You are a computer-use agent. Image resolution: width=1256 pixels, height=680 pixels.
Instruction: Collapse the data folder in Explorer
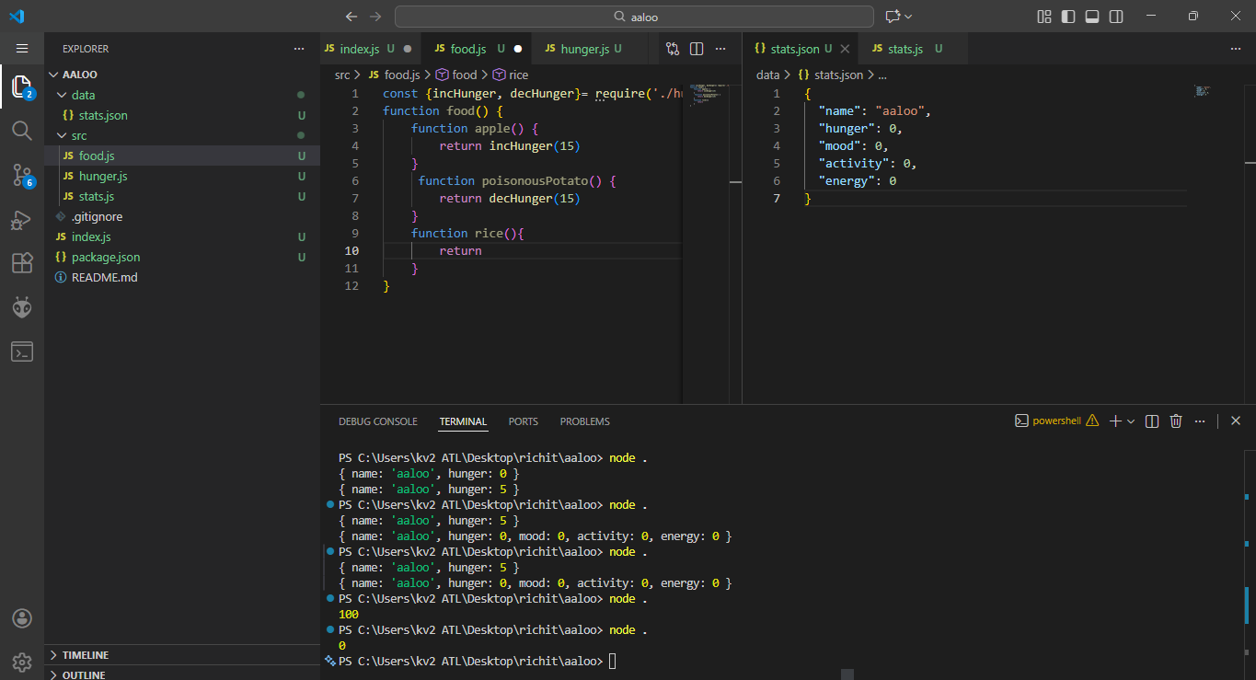point(83,95)
